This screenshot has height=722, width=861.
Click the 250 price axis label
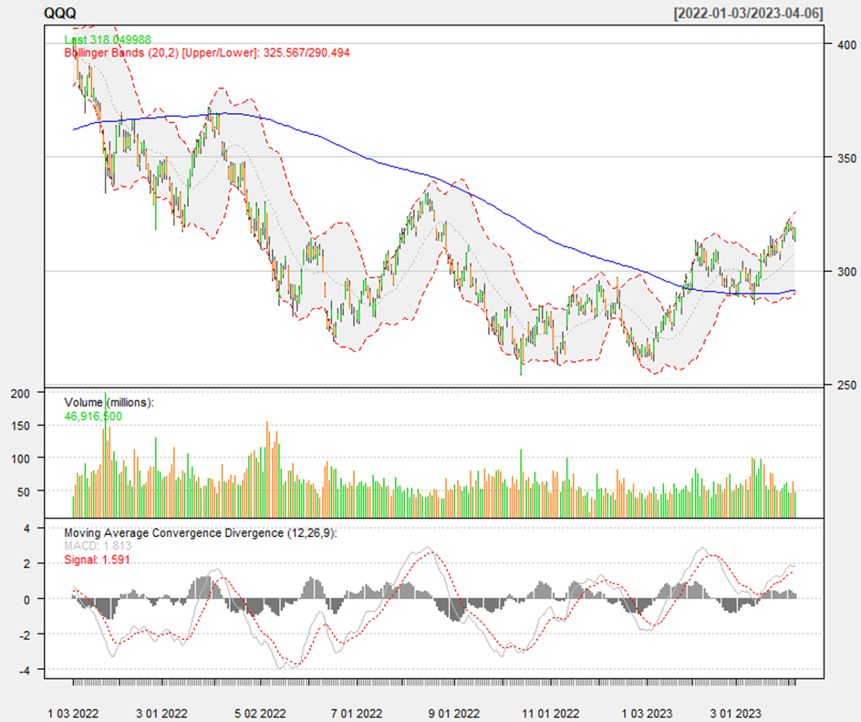[x=846, y=385]
